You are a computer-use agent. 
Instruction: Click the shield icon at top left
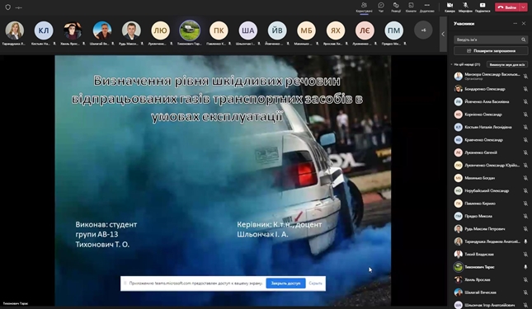click(x=7, y=7)
